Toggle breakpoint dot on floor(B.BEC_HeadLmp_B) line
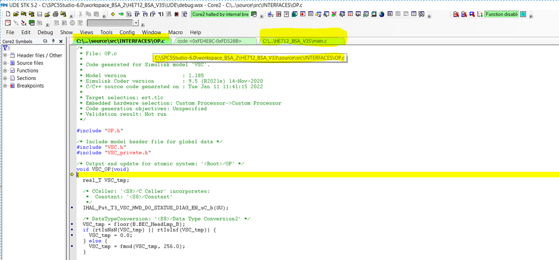 coord(72,224)
